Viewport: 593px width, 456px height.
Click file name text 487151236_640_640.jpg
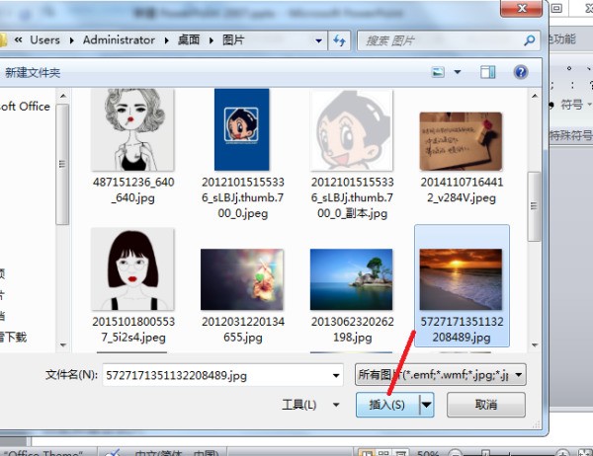[x=133, y=190]
